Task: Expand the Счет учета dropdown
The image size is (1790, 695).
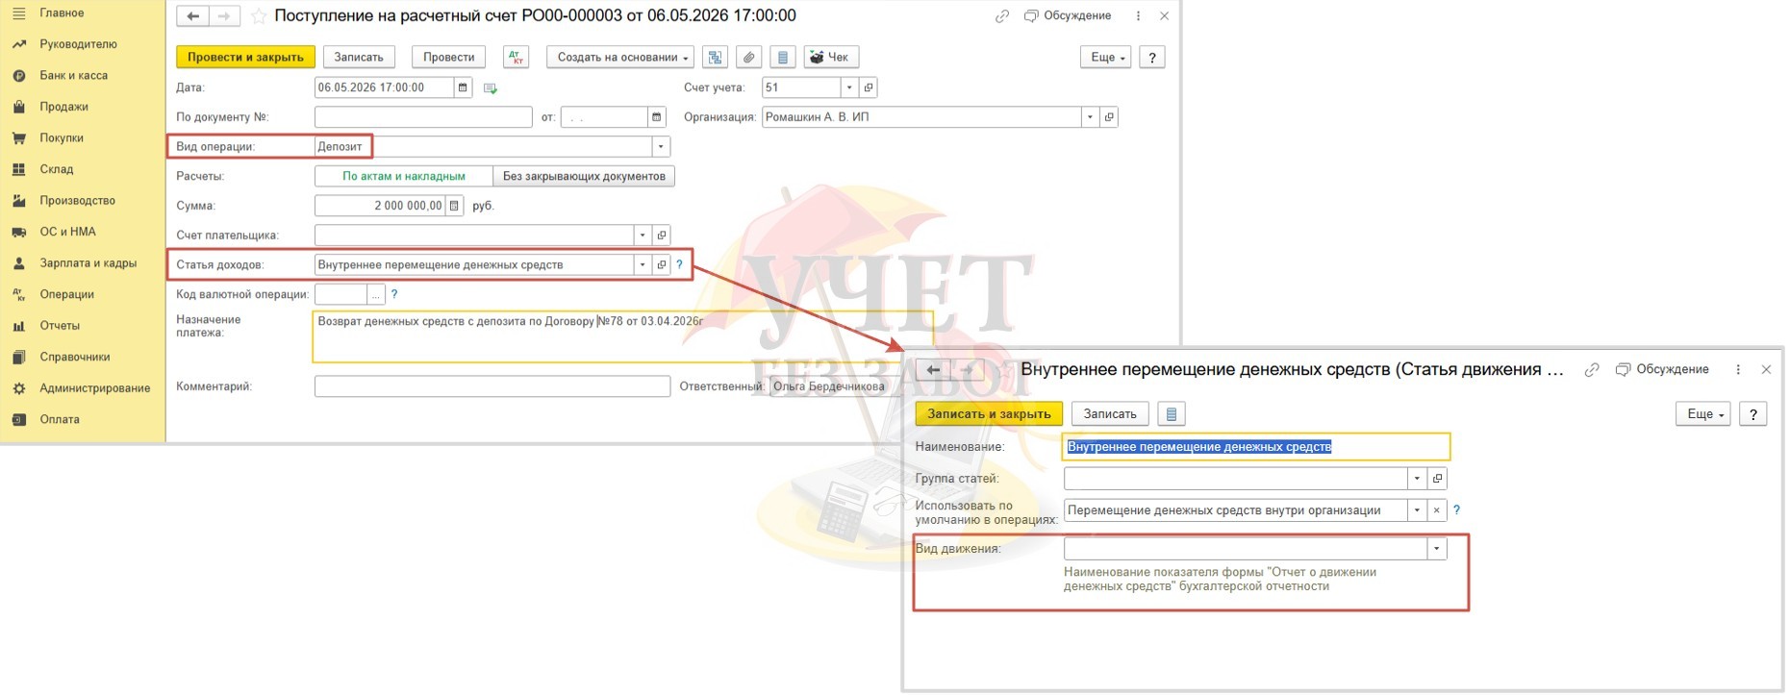Action: pos(848,87)
